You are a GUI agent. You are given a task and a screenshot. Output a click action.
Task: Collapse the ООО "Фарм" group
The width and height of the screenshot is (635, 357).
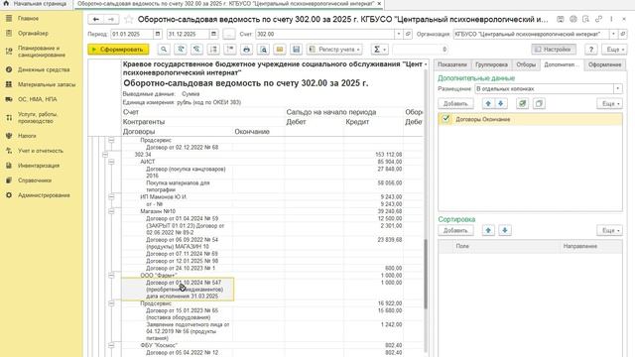coord(111,276)
